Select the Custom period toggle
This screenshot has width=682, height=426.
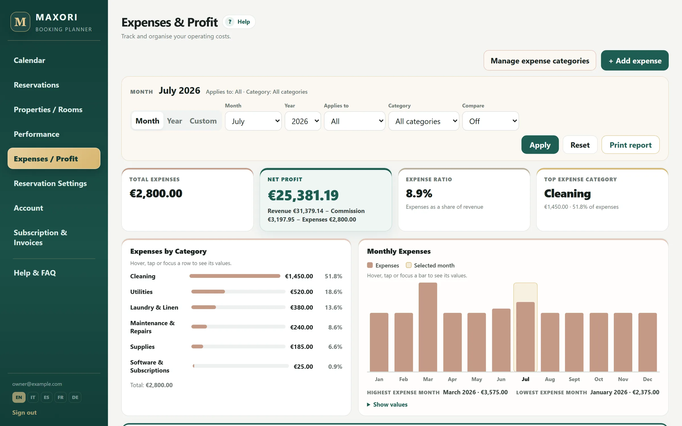(203, 121)
